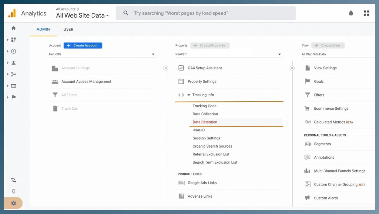Click the Create Account button

(83, 46)
